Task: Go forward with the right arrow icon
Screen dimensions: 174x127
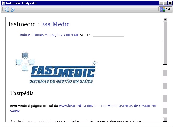Action: click(13, 9)
